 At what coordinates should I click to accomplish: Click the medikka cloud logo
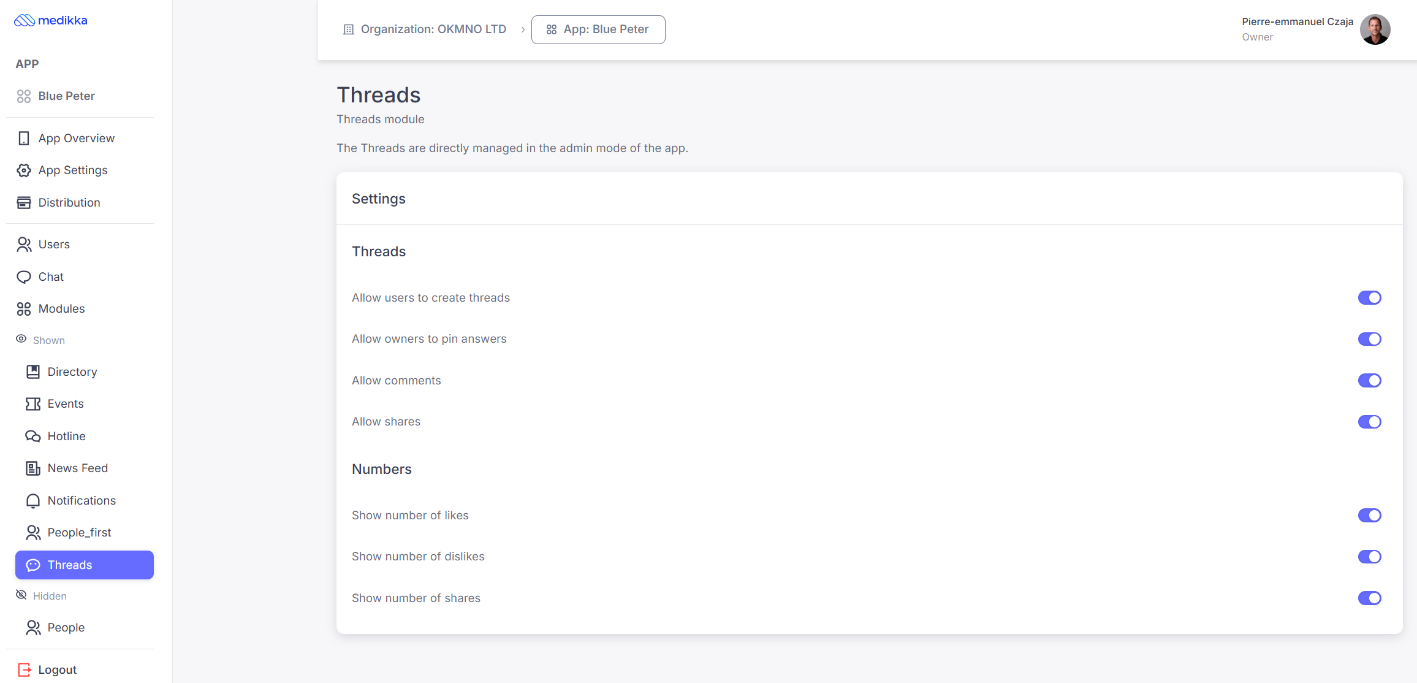[x=25, y=21]
